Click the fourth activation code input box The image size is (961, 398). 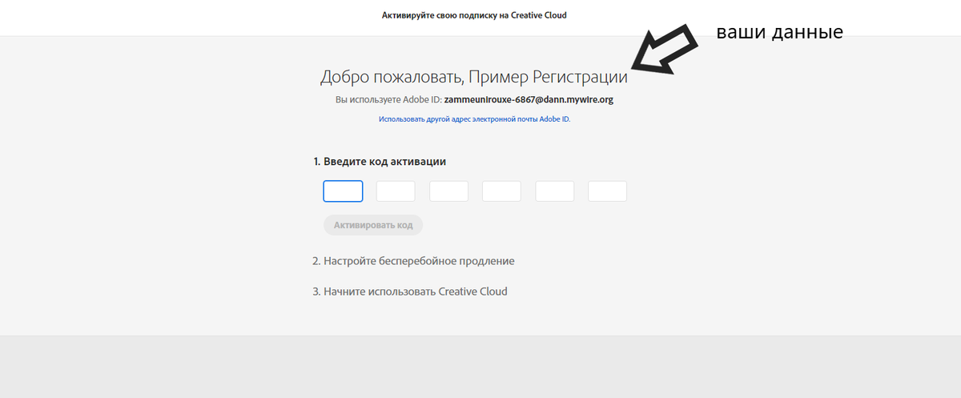501,191
